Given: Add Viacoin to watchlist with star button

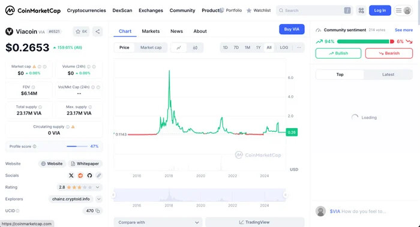Looking at the screenshot, I should (82, 32).
